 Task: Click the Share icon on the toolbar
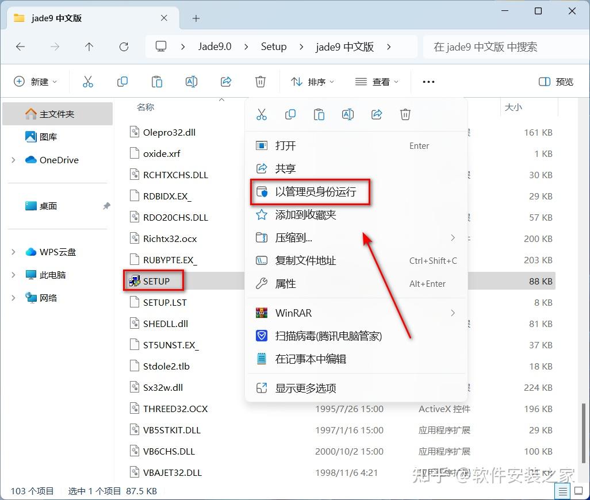click(x=225, y=82)
